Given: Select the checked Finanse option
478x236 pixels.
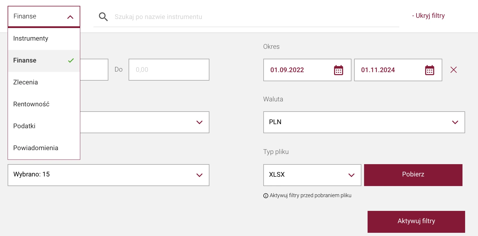Looking at the screenshot, I should [25, 60].
